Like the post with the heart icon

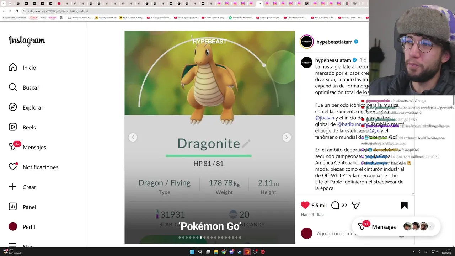(305, 205)
